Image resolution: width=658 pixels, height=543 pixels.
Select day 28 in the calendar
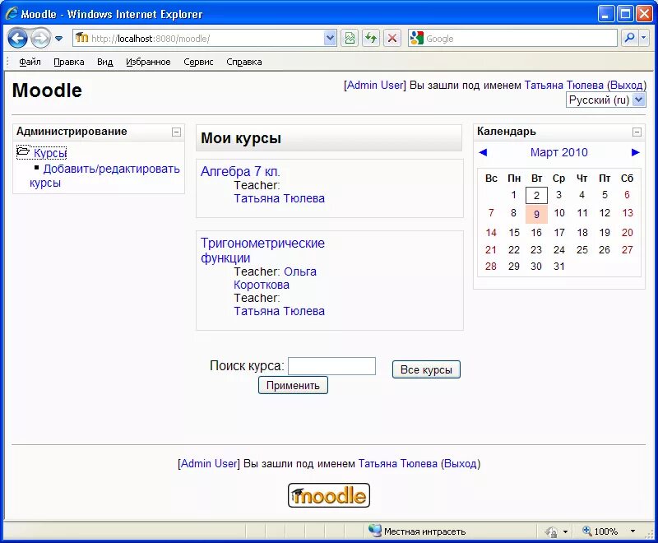pos(490,266)
